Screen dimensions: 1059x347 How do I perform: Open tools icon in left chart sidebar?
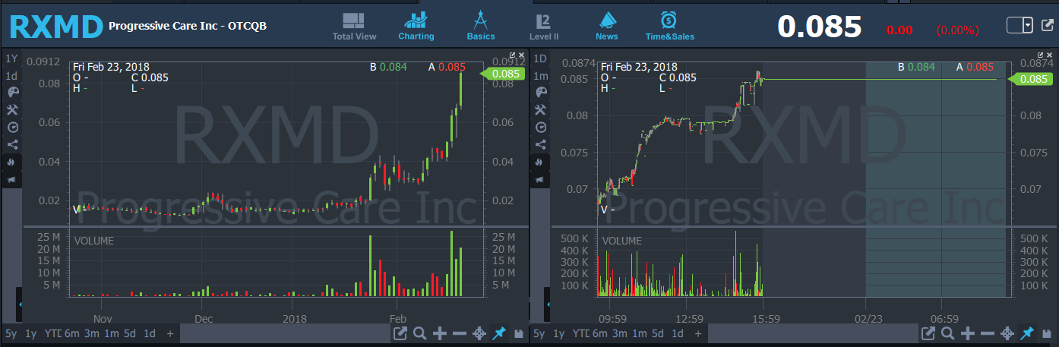tap(12, 110)
